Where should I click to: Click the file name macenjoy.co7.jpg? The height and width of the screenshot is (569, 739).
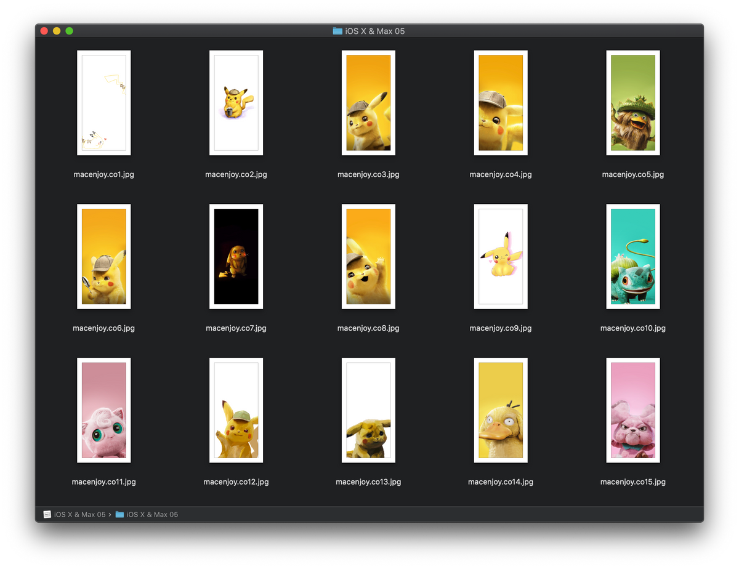click(x=236, y=328)
